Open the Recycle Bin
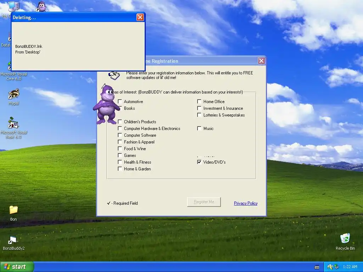 pos(345,242)
